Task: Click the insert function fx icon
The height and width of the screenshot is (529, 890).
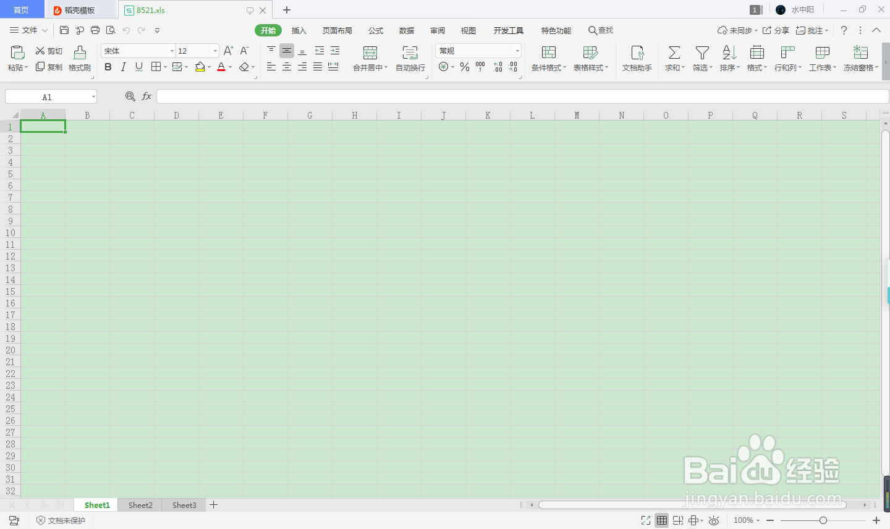Action: pyautogui.click(x=146, y=96)
